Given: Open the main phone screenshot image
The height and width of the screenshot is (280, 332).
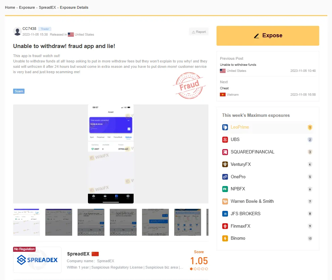Looking at the screenshot, I should pos(111,154).
